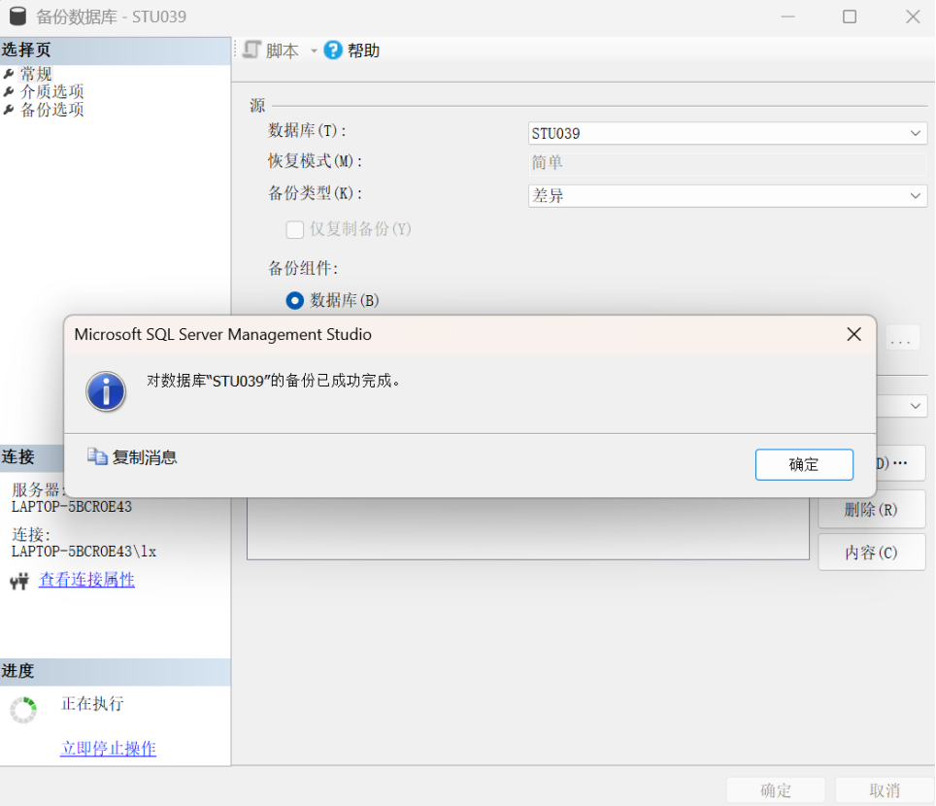Click the 复制消息 link
Screen dimensions: 936x806
click(145, 458)
